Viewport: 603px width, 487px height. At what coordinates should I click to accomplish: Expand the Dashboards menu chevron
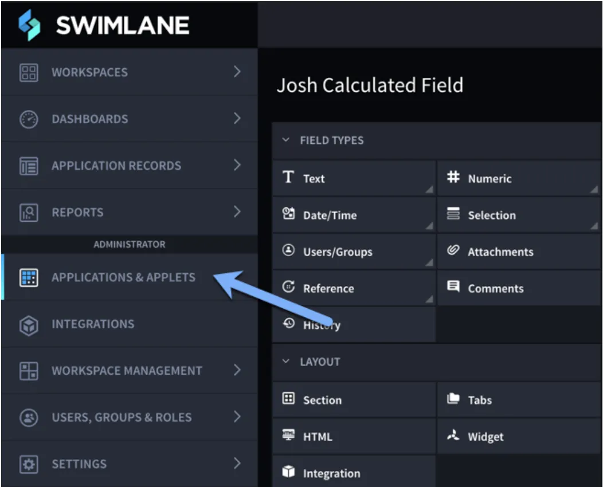click(x=237, y=119)
